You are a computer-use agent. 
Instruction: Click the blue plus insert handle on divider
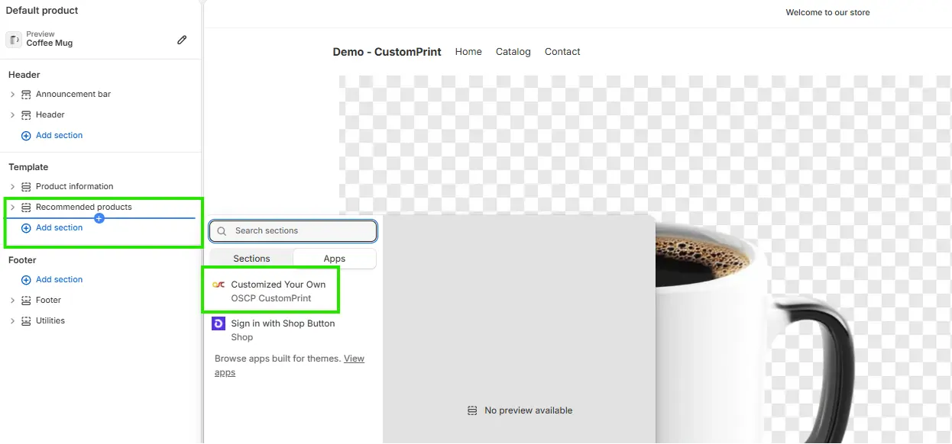click(99, 218)
